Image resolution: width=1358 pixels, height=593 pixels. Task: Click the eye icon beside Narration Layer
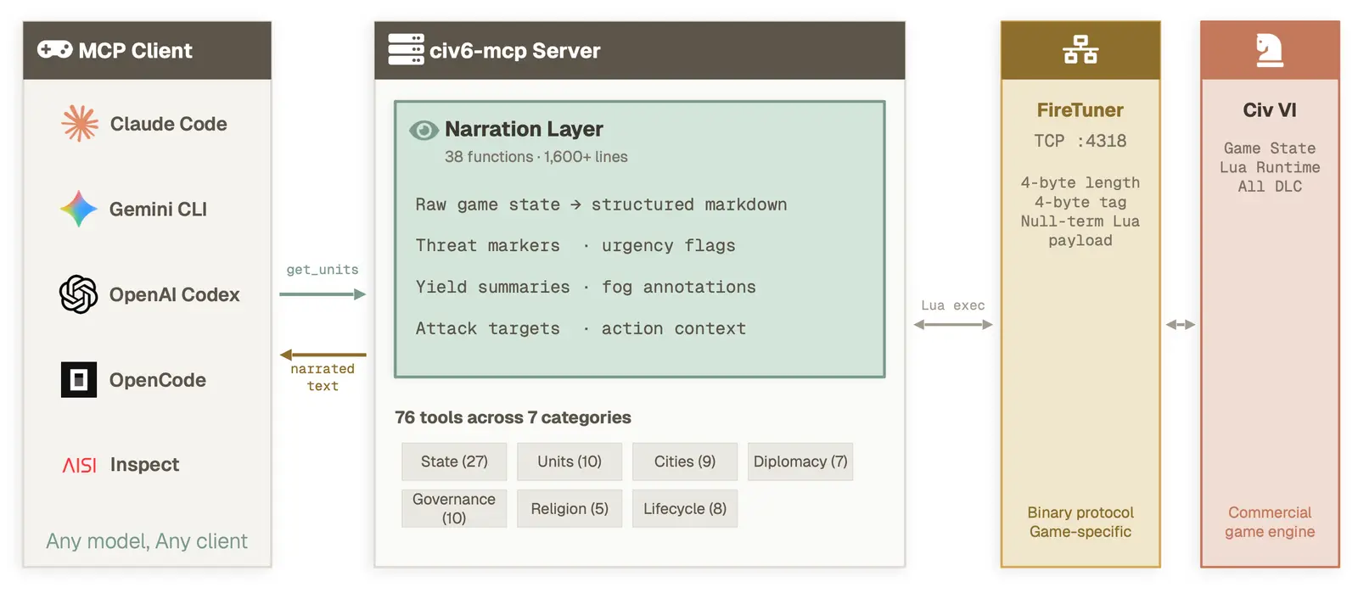click(424, 130)
